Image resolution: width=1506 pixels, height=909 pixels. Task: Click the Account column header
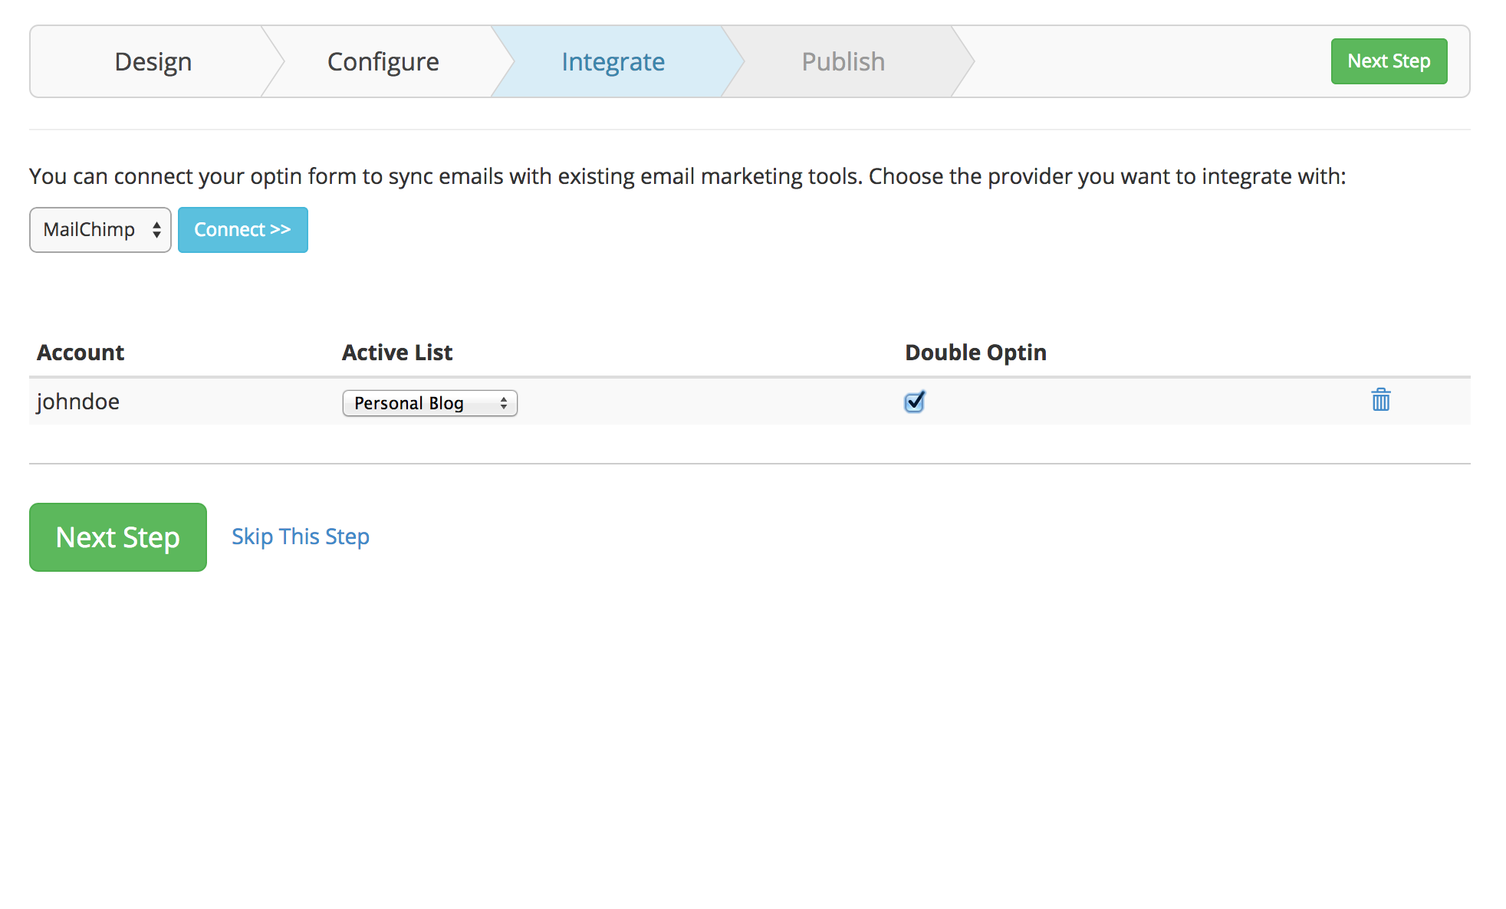point(81,353)
